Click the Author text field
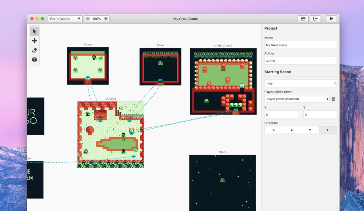Viewport: 364px width, 211px height. (x=300, y=61)
